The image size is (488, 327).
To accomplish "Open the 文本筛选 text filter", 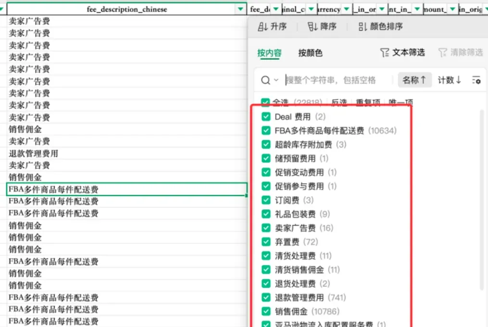I will click(x=402, y=52).
